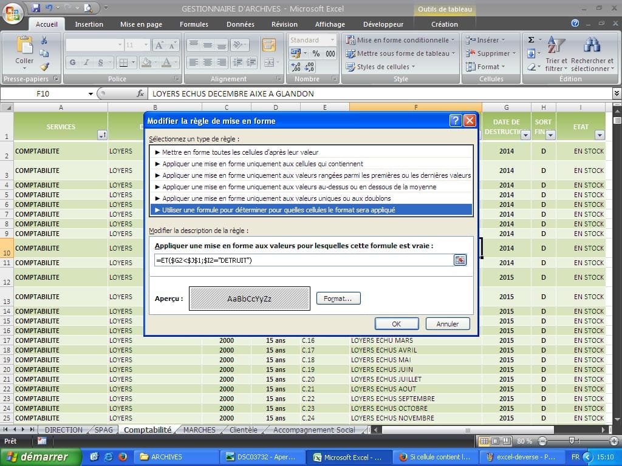Click the zoom slider in status bar
622x466 pixels.
(571, 441)
